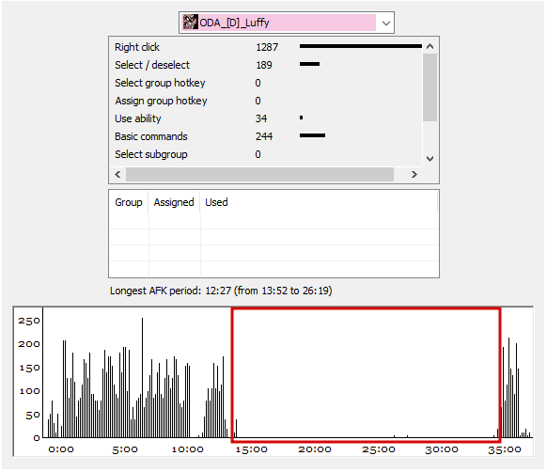Click the 30:00 label on the chart time axis
Image resolution: width=547 pixels, height=472 pixels.
pos(442,449)
